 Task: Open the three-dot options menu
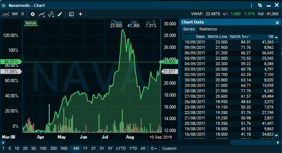(x=252, y=6)
